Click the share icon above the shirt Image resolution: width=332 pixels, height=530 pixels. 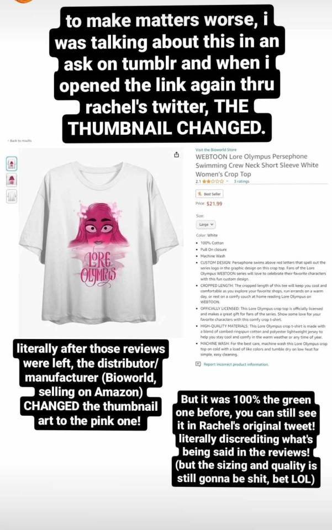176,155
